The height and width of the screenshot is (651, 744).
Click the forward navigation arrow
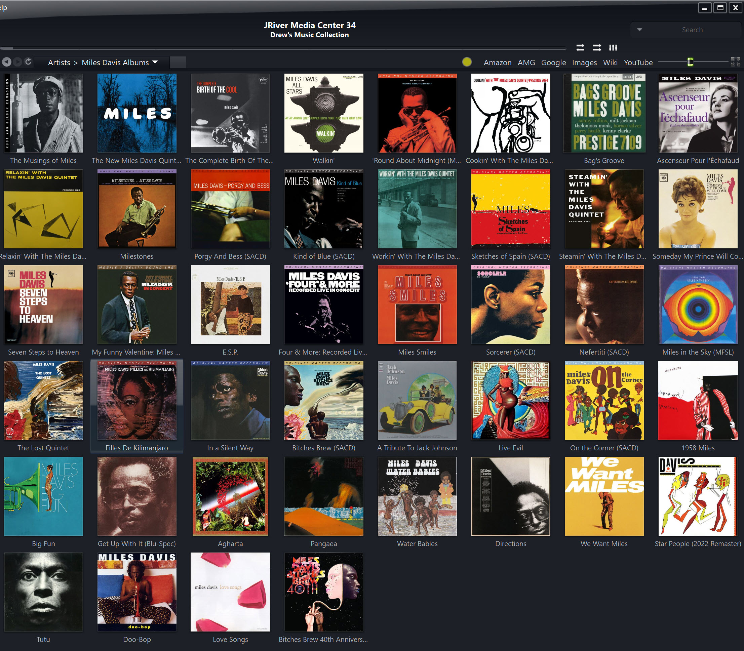17,62
